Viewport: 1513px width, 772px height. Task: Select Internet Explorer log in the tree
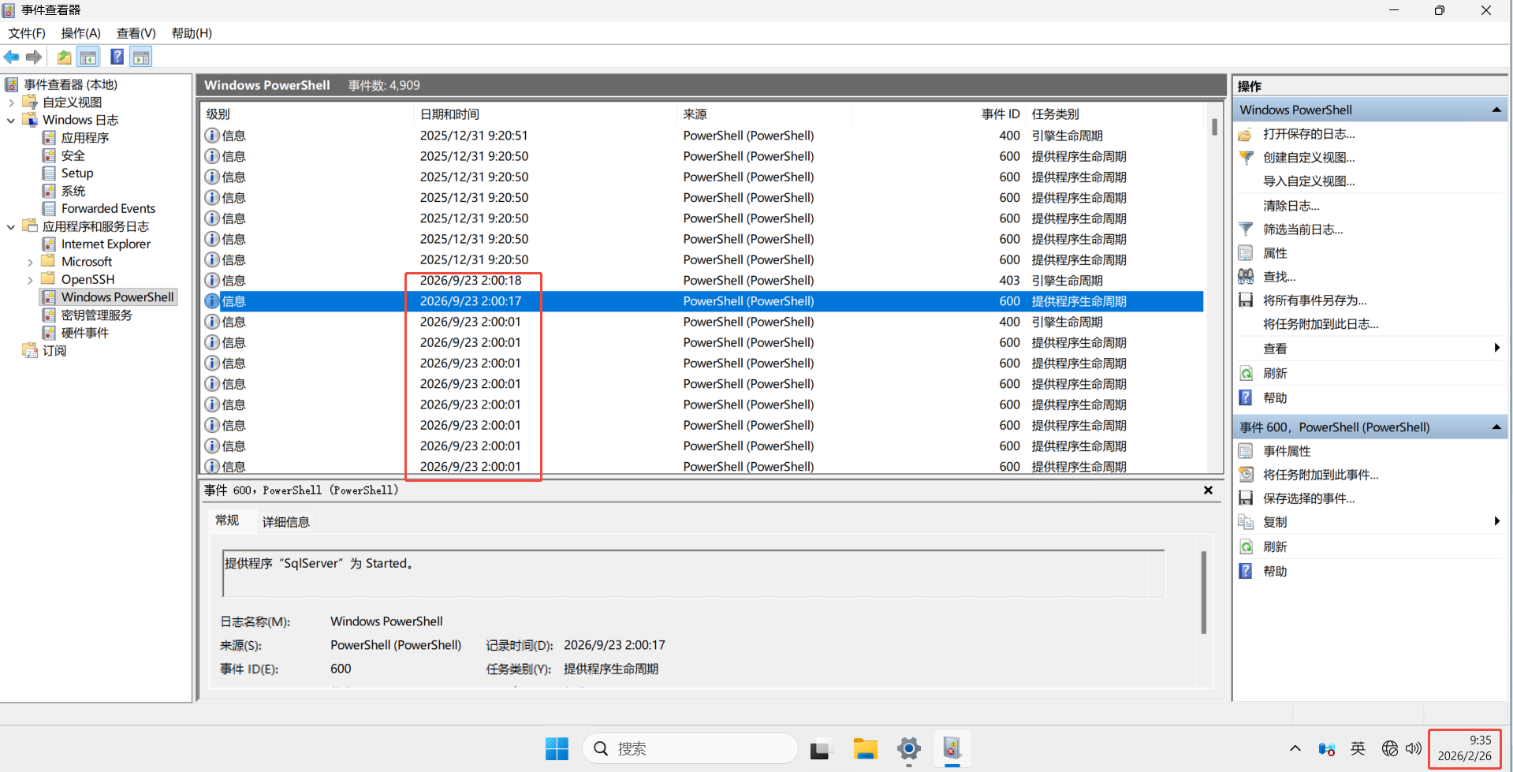tap(106, 244)
